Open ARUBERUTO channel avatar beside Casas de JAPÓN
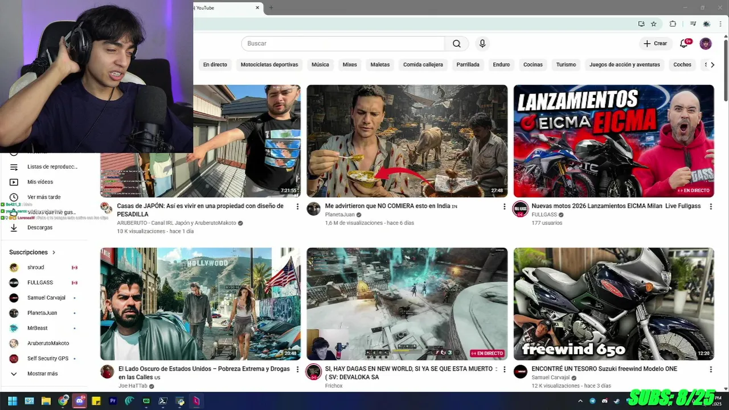 tap(107, 207)
